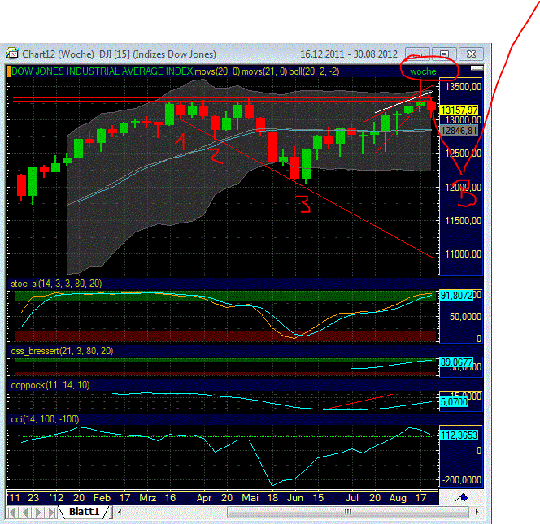
Task: Click the -200,0000 cci axis label
Action: (x=462, y=480)
